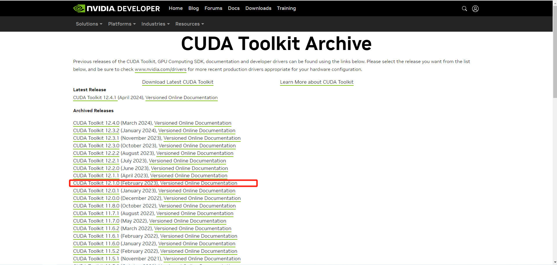Open CUDA Toolkit 11.7.1 link
Image resolution: width=557 pixels, height=265 pixels.
pos(96,214)
